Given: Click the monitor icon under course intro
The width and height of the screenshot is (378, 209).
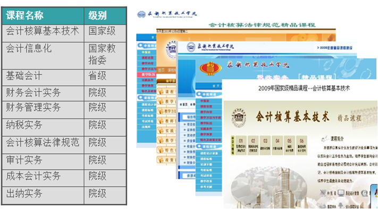Looking at the screenshot, I should (x=341, y=193).
